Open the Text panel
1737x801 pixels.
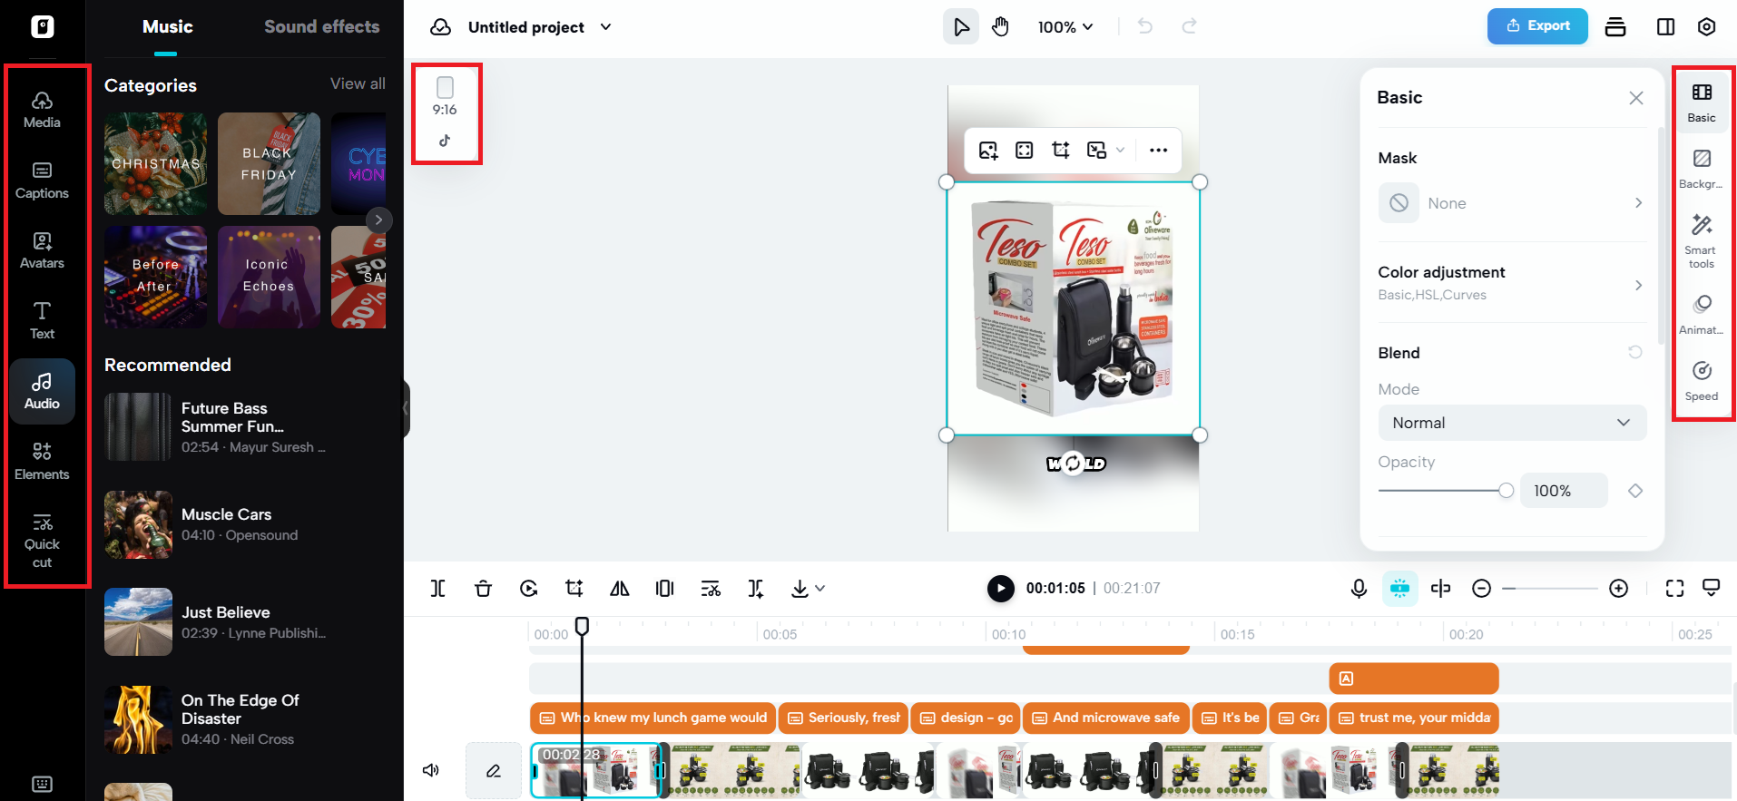(42, 320)
